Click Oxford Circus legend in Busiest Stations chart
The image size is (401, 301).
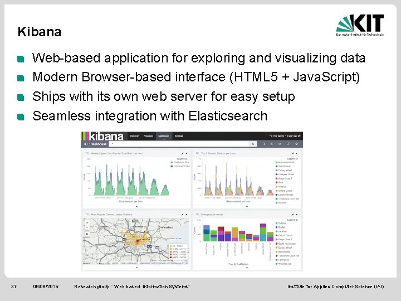284,191
